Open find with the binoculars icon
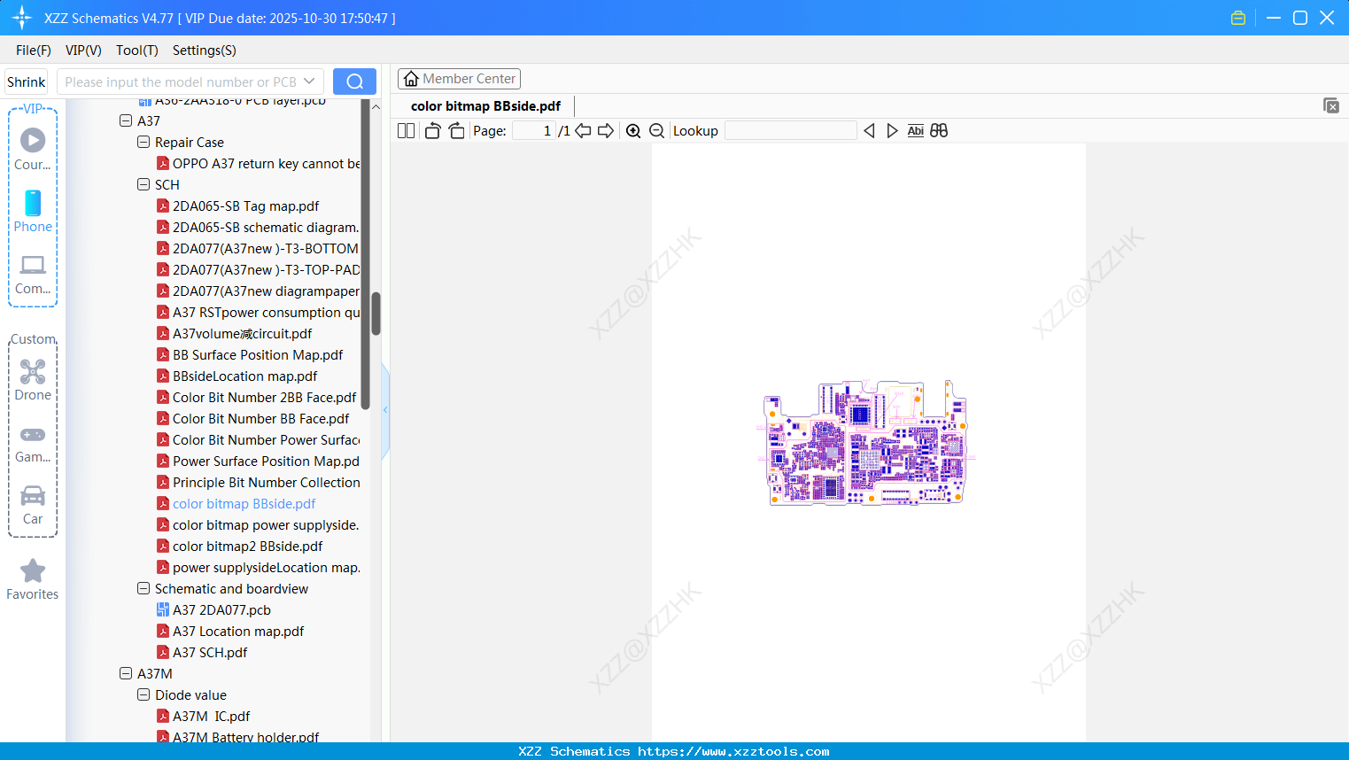Image resolution: width=1349 pixels, height=760 pixels. [939, 130]
